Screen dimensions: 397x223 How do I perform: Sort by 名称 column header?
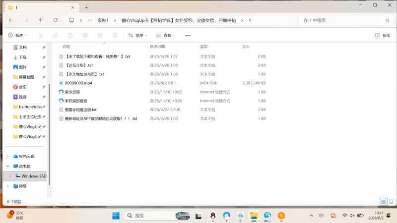pyautogui.click(x=66, y=47)
